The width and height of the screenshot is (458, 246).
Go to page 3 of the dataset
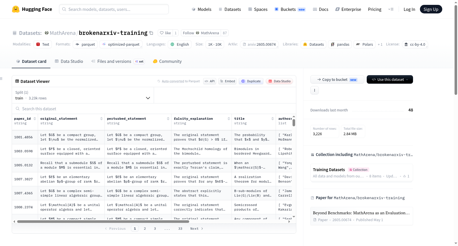[x=155, y=229]
